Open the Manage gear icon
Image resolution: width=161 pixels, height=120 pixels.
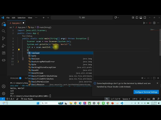pyautogui.click(x=4, y=93)
